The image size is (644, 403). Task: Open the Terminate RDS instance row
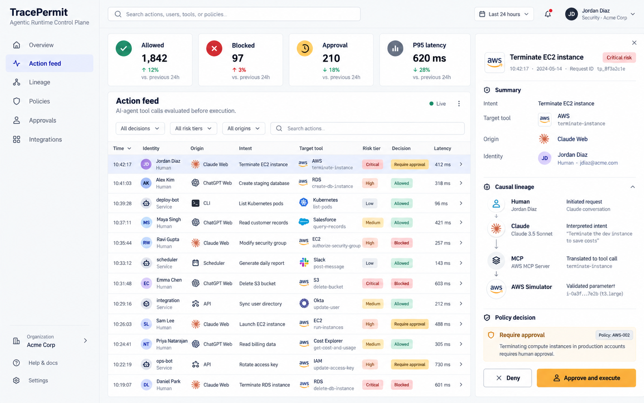[289, 385]
